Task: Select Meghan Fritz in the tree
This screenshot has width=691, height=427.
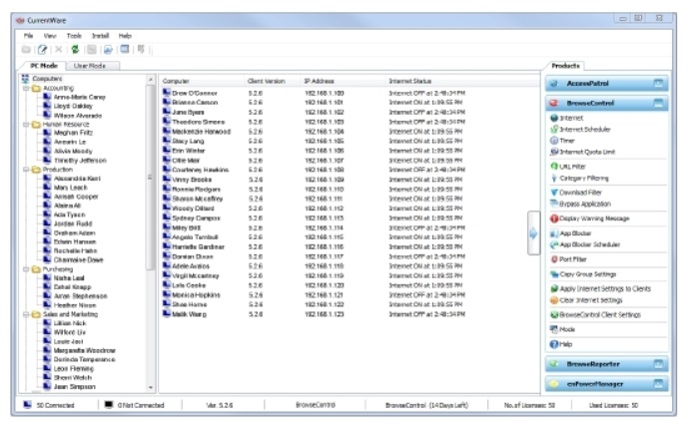Action: (73, 133)
